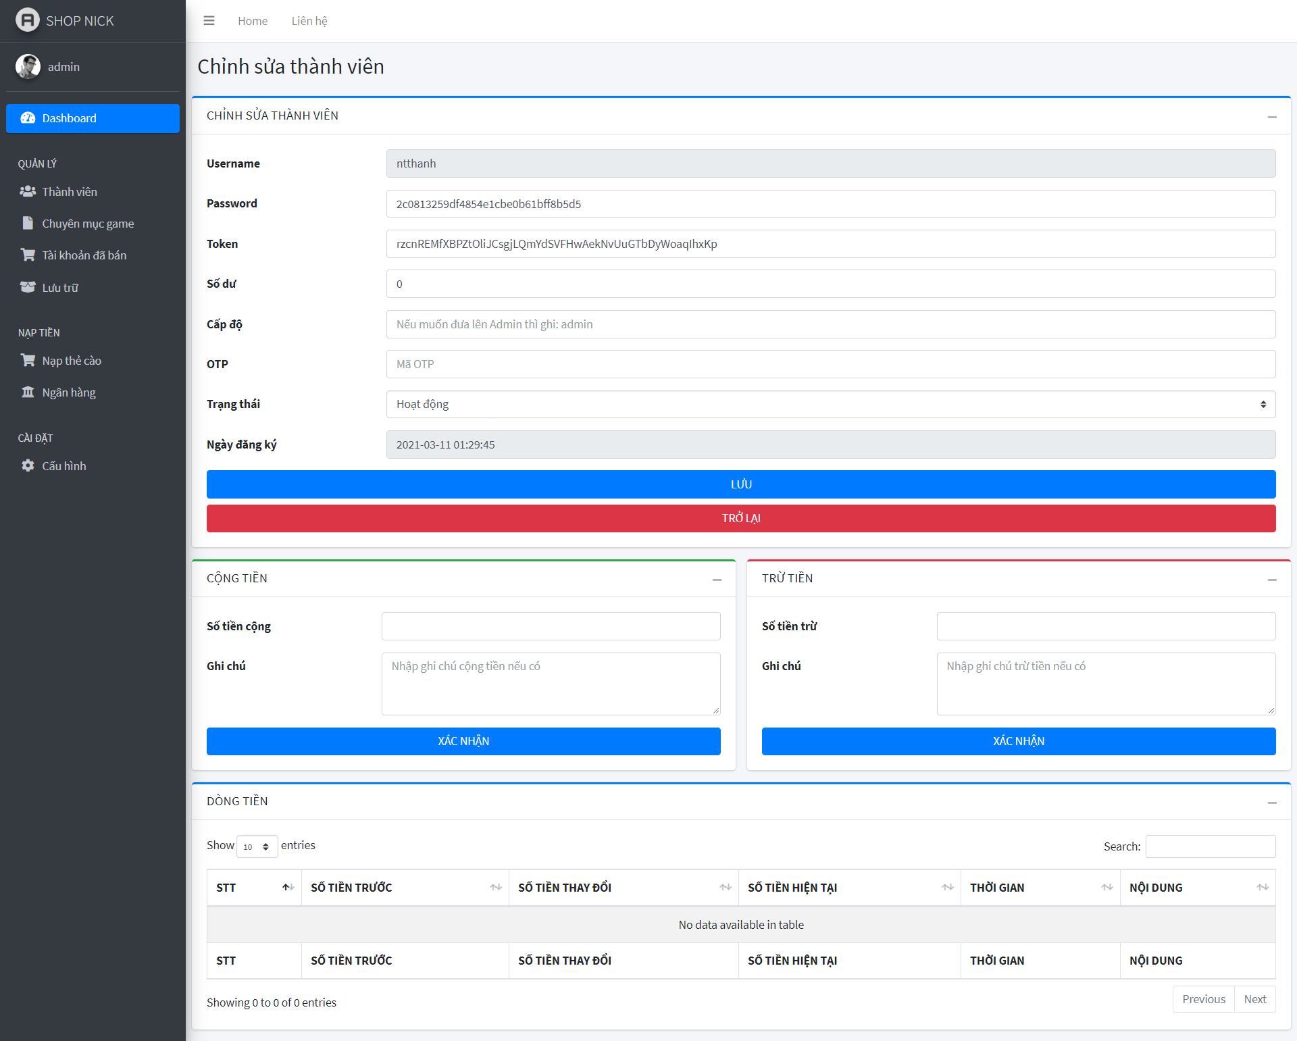
Task: Click the Dashboard gauge icon
Action: coord(28,118)
